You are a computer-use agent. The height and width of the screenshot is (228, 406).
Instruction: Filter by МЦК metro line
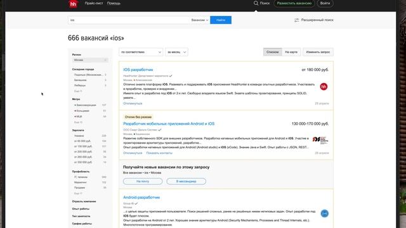[x=79, y=117]
